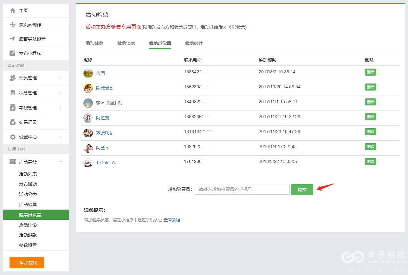Delete the verifier 大陶
The width and height of the screenshot is (408, 275).
pyautogui.click(x=370, y=72)
